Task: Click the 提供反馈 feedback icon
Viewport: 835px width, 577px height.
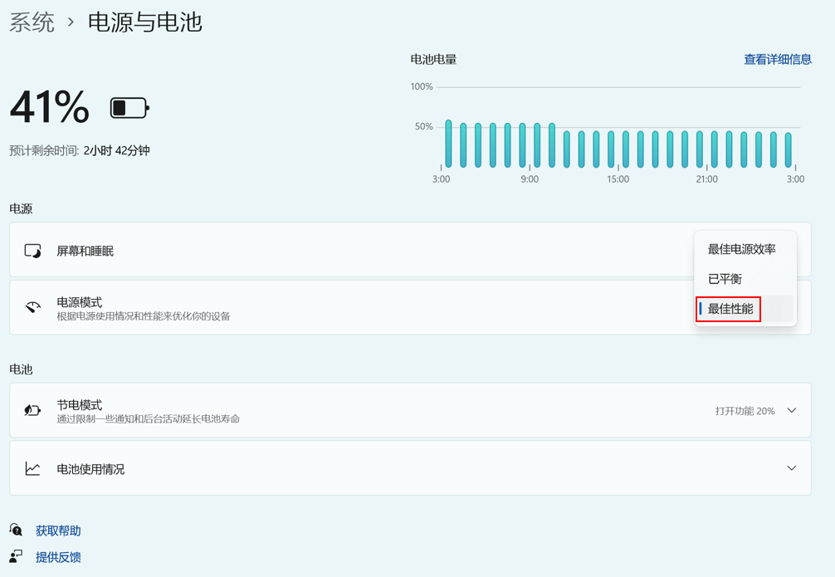Action: [x=16, y=557]
